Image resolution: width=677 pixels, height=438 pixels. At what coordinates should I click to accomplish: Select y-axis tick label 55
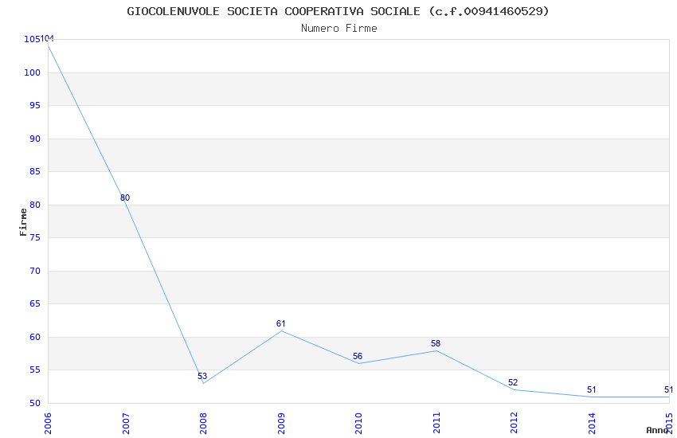pyautogui.click(x=35, y=370)
